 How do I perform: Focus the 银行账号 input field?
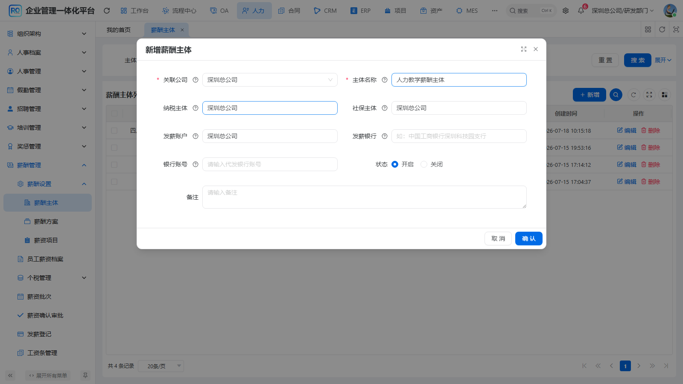[270, 164]
